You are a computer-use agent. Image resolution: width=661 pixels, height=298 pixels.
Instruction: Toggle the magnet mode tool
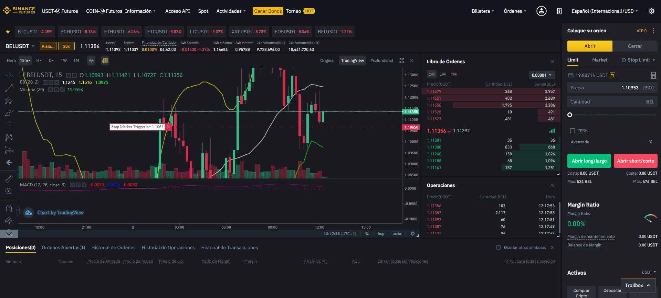tap(9, 208)
